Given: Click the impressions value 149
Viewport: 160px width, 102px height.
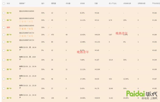Looking at the screenshot, I should tap(52, 98).
